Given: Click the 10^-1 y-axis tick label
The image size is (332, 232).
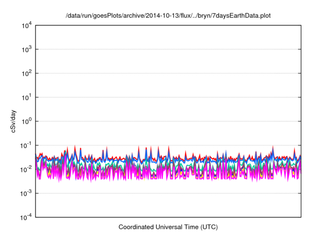Looking at the screenshot, I should 26,146.
